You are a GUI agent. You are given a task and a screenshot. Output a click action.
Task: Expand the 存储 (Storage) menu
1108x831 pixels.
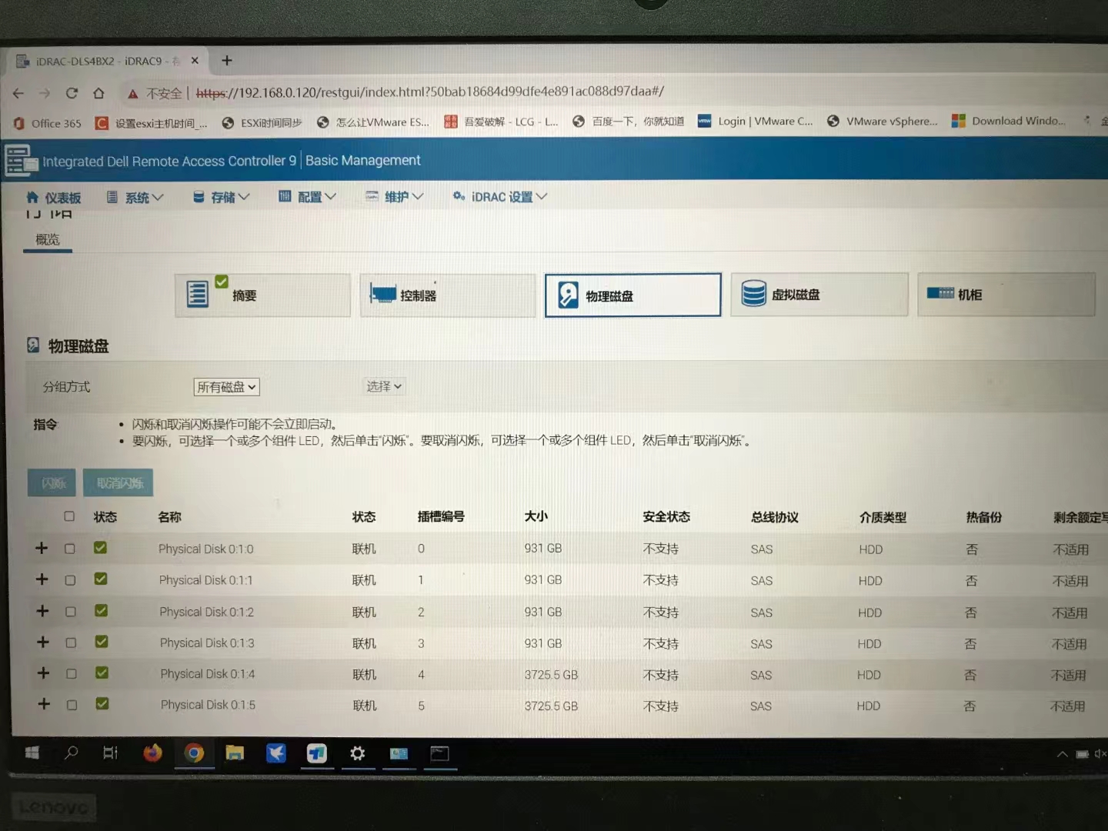click(222, 197)
